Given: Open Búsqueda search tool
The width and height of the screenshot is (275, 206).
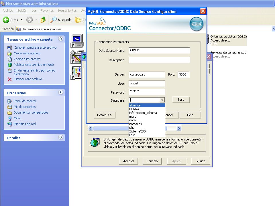Looking at the screenshot, I should (61, 20).
